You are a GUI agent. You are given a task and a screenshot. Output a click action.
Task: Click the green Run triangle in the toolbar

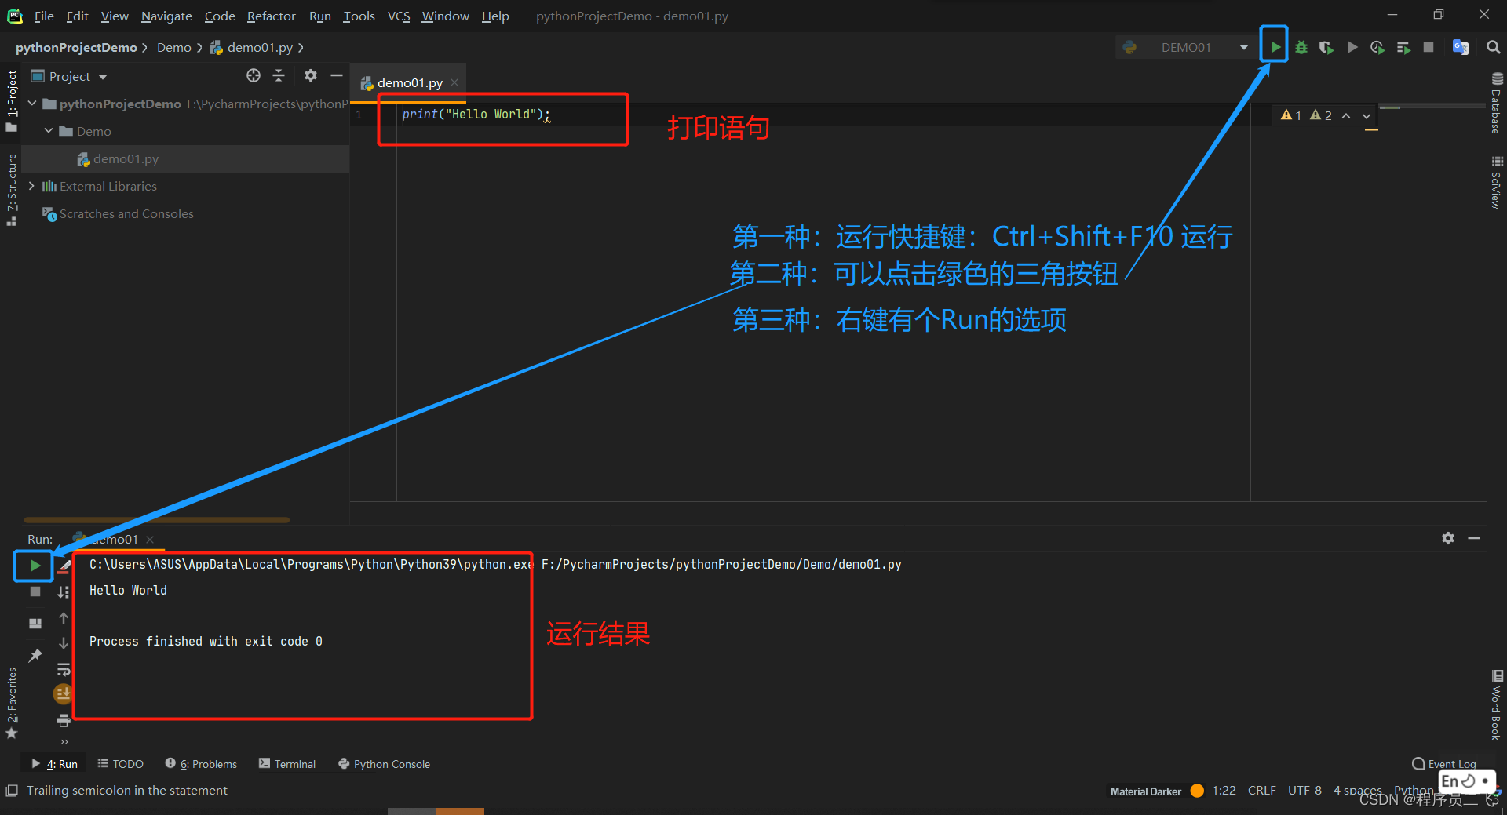coord(1274,47)
